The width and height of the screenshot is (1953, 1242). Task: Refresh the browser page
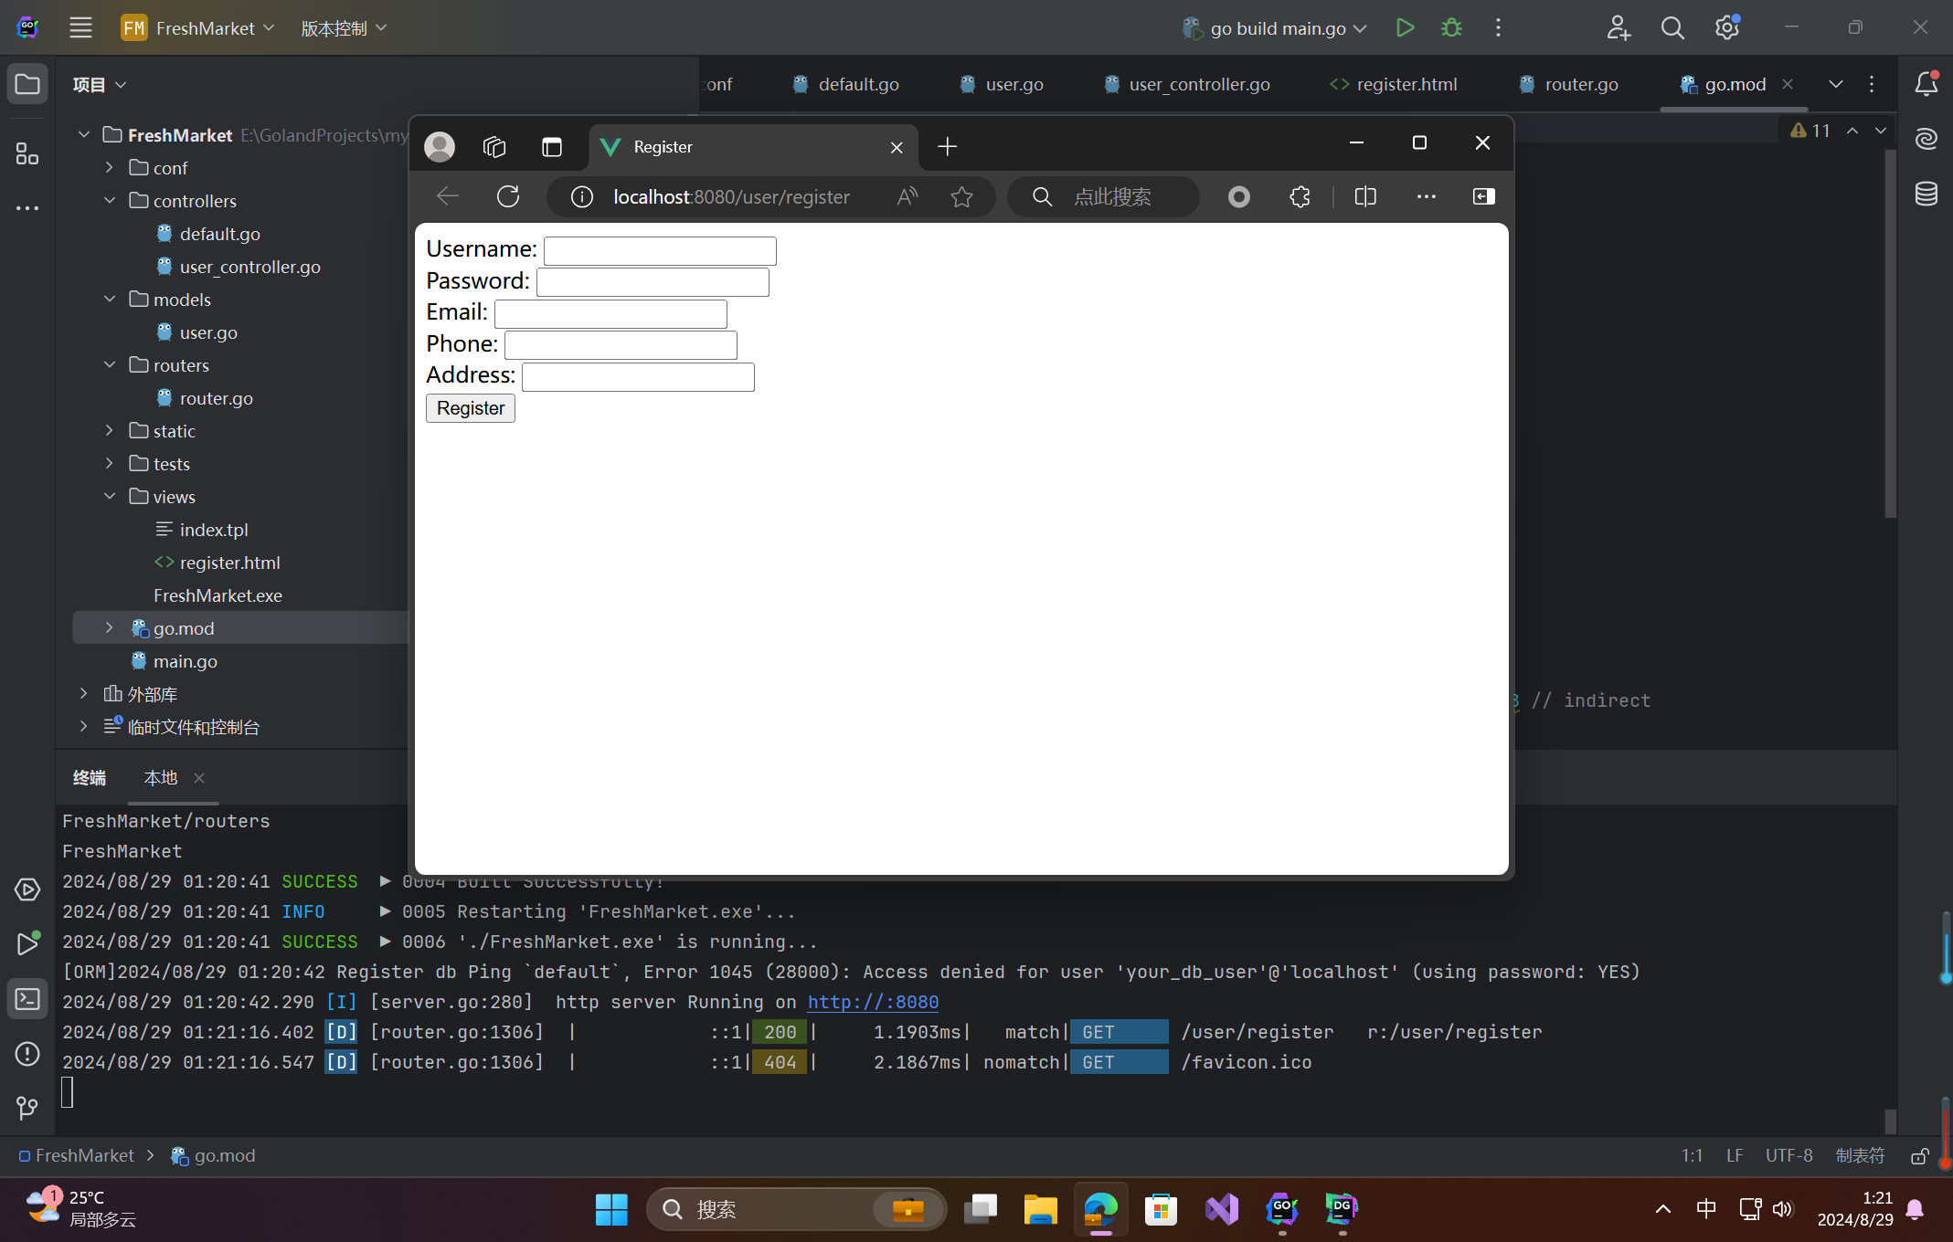[508, 196]
